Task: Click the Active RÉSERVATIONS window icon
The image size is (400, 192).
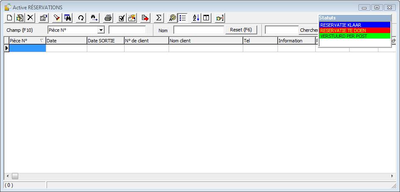Action: (x=8, y=7)
